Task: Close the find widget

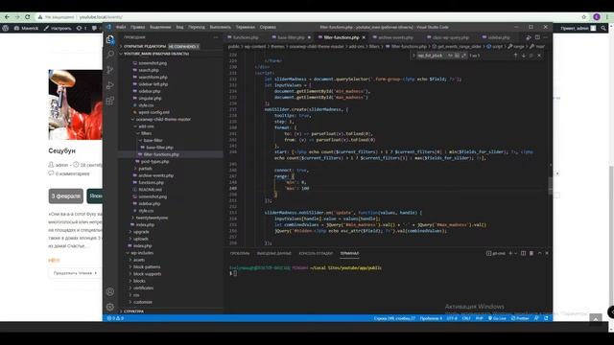Action: point(539,56)
